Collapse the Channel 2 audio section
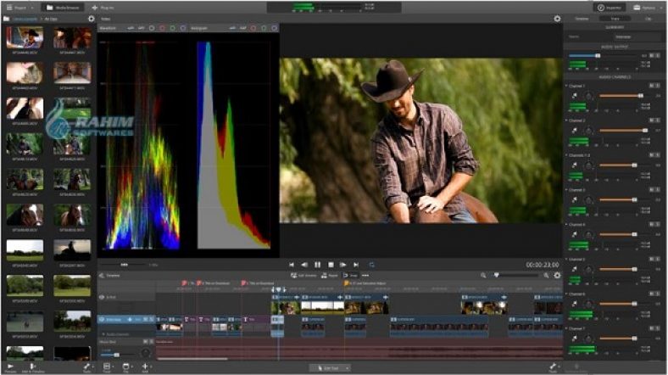Screen dimensions: 668x375 click(566, 121)
